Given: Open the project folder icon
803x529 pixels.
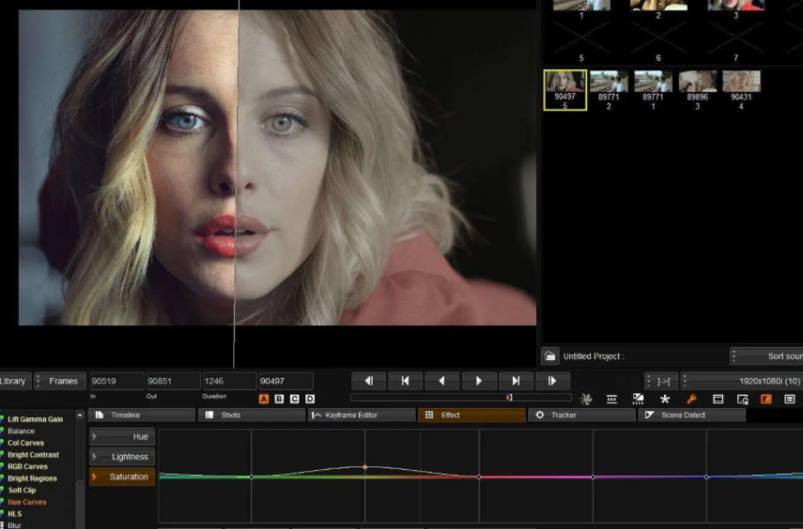Looking at the screenshot, I should (x=550, y=356).
